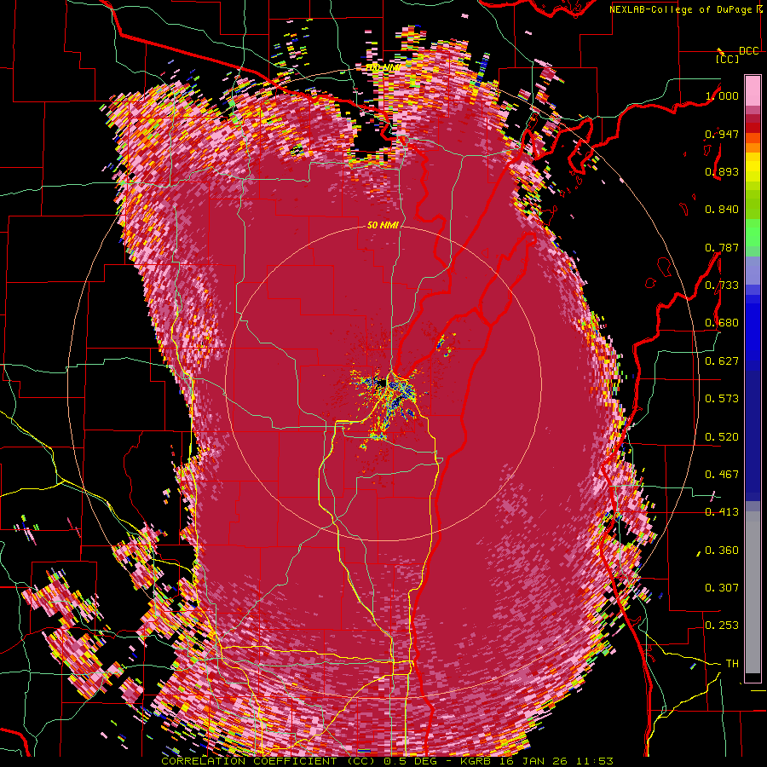
Task: Pick the light pink segment atop the color bar
Action: point(753,91)
